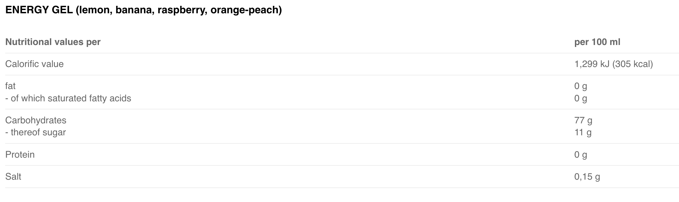This screenshot has width=679, height=202.
Task: Click the 77 g carbohydrates value
Action: coord(583,120)
